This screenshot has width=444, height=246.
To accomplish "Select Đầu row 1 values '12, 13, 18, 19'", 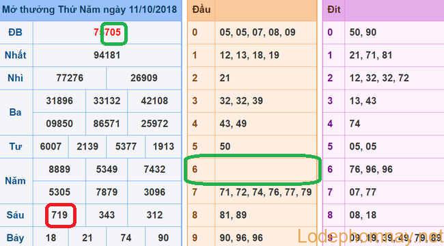I will 249,55.
